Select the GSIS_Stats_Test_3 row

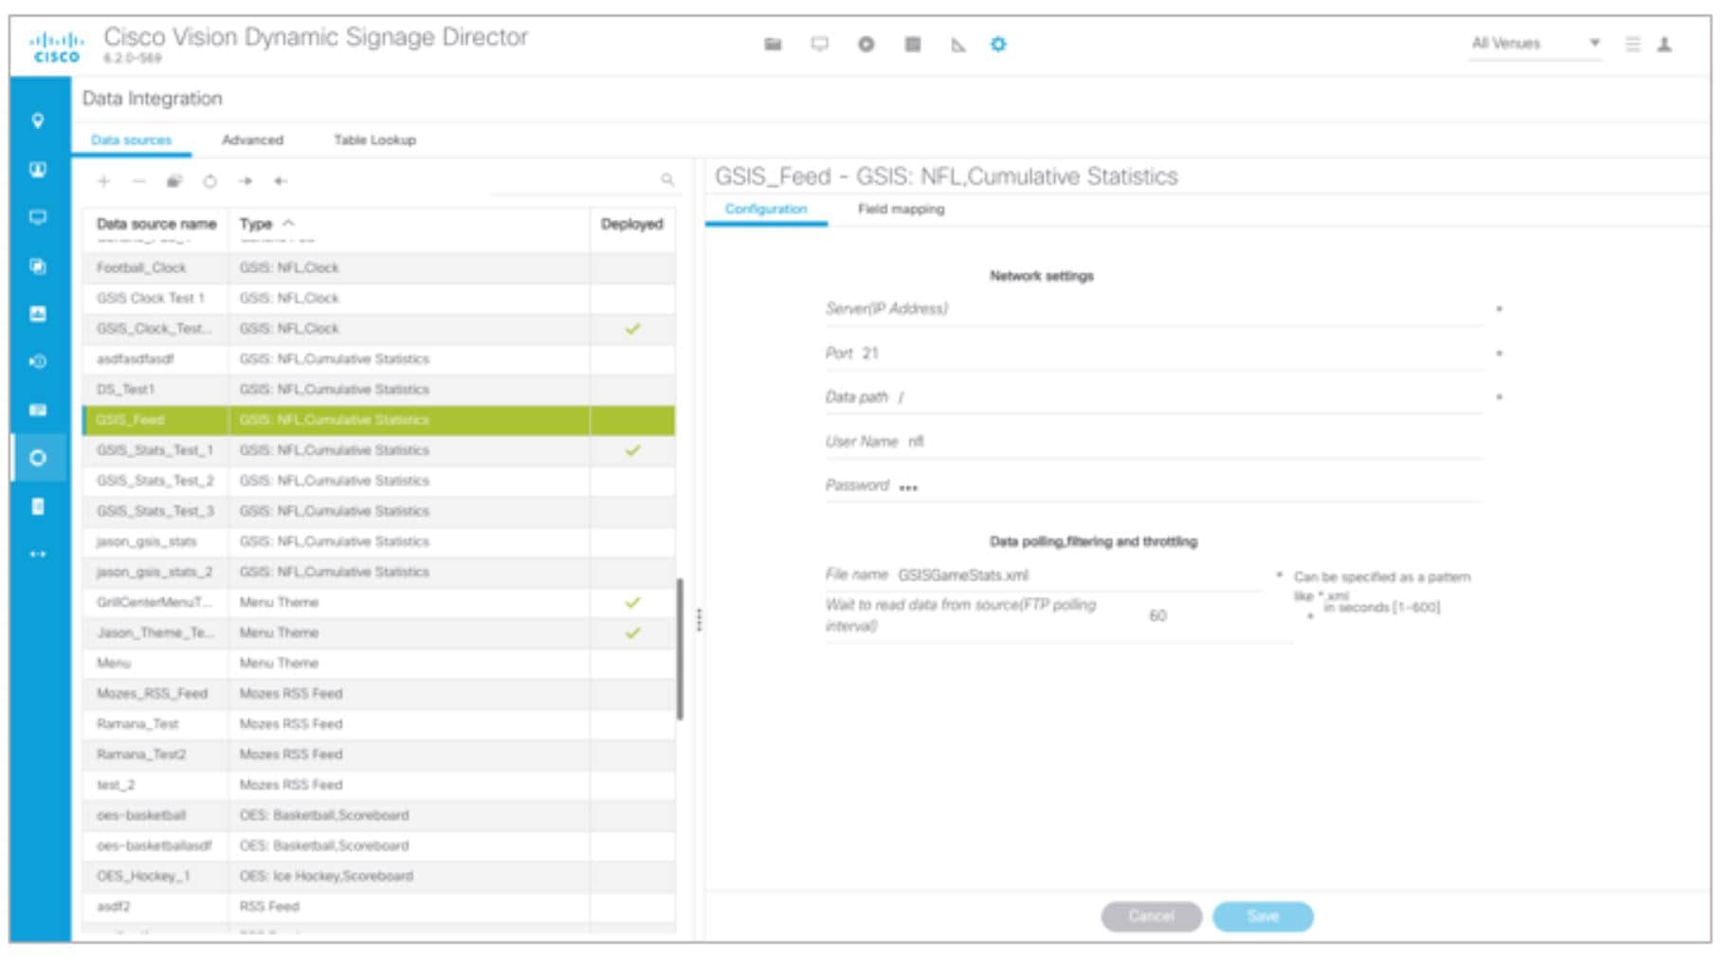pos(379,511)
